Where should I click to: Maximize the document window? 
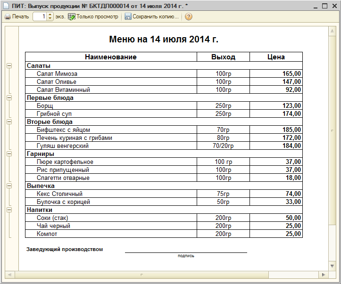pyautogui.click(x=324, y=6)
